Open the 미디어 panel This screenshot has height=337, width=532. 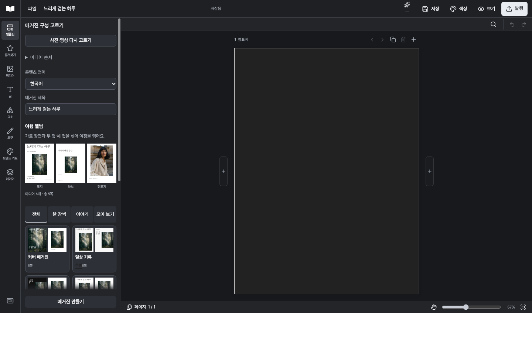pos(10,72)
